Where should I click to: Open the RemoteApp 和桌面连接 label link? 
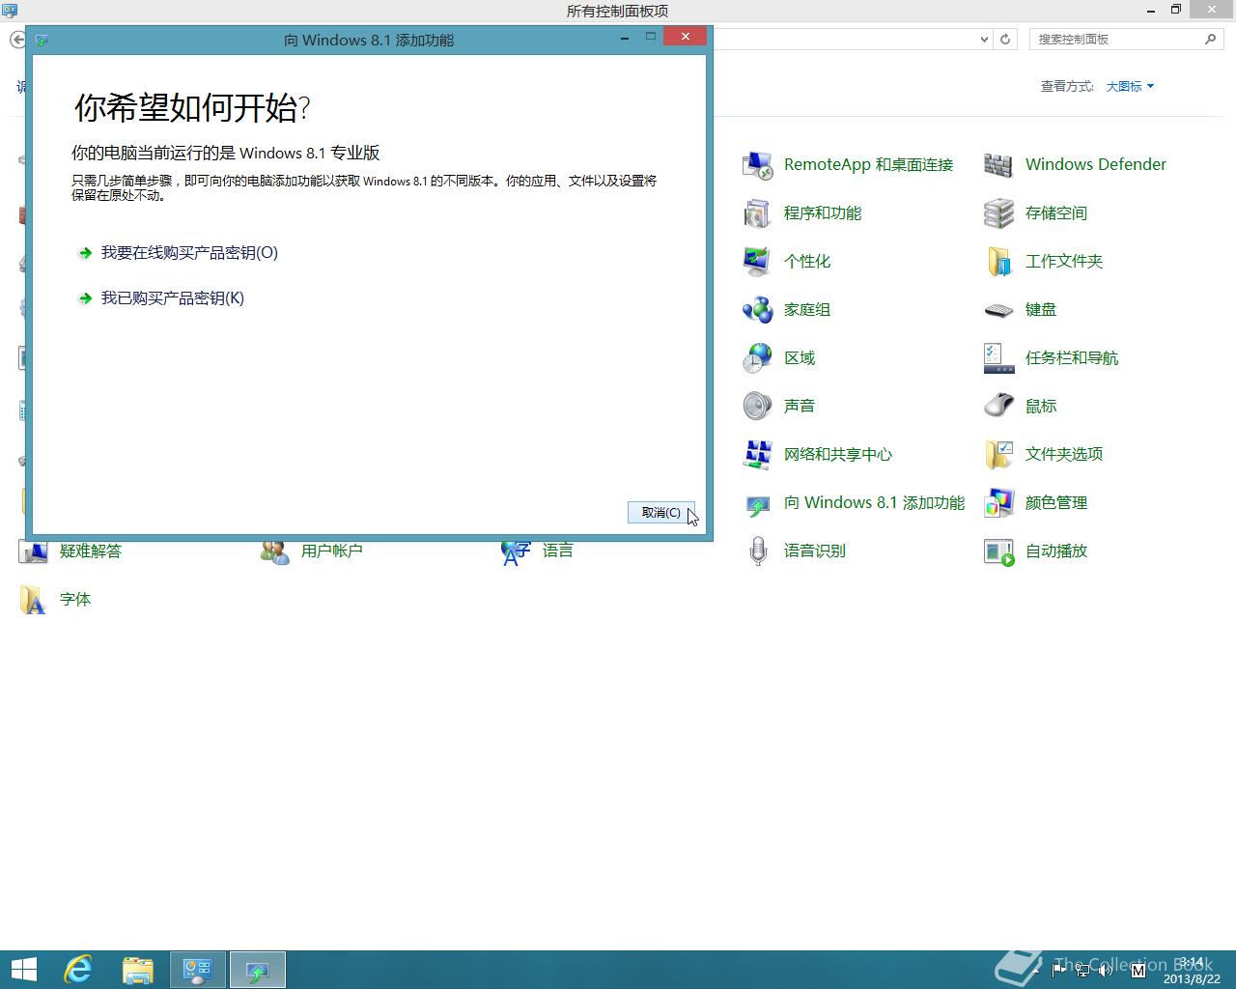(869, 165)
